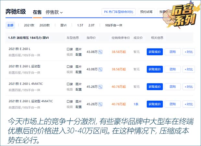Click dealer price 38.58万起 for E 260 L
This screenshot has height=146, width=201.
pos(119,52)
